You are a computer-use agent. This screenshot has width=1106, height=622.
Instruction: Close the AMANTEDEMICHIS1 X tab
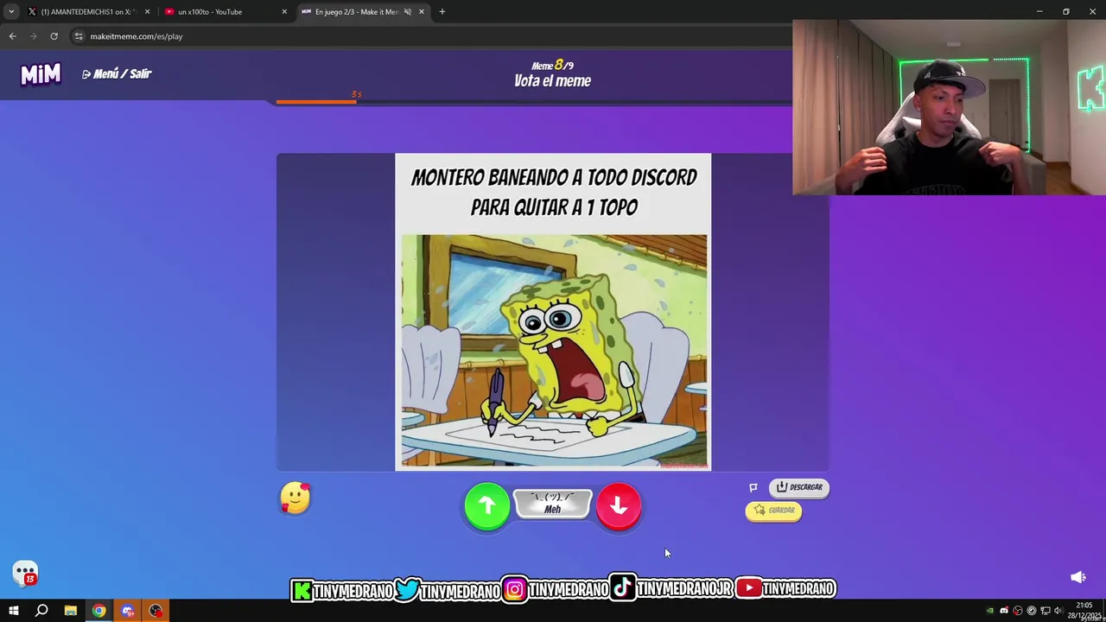[147, 12]
